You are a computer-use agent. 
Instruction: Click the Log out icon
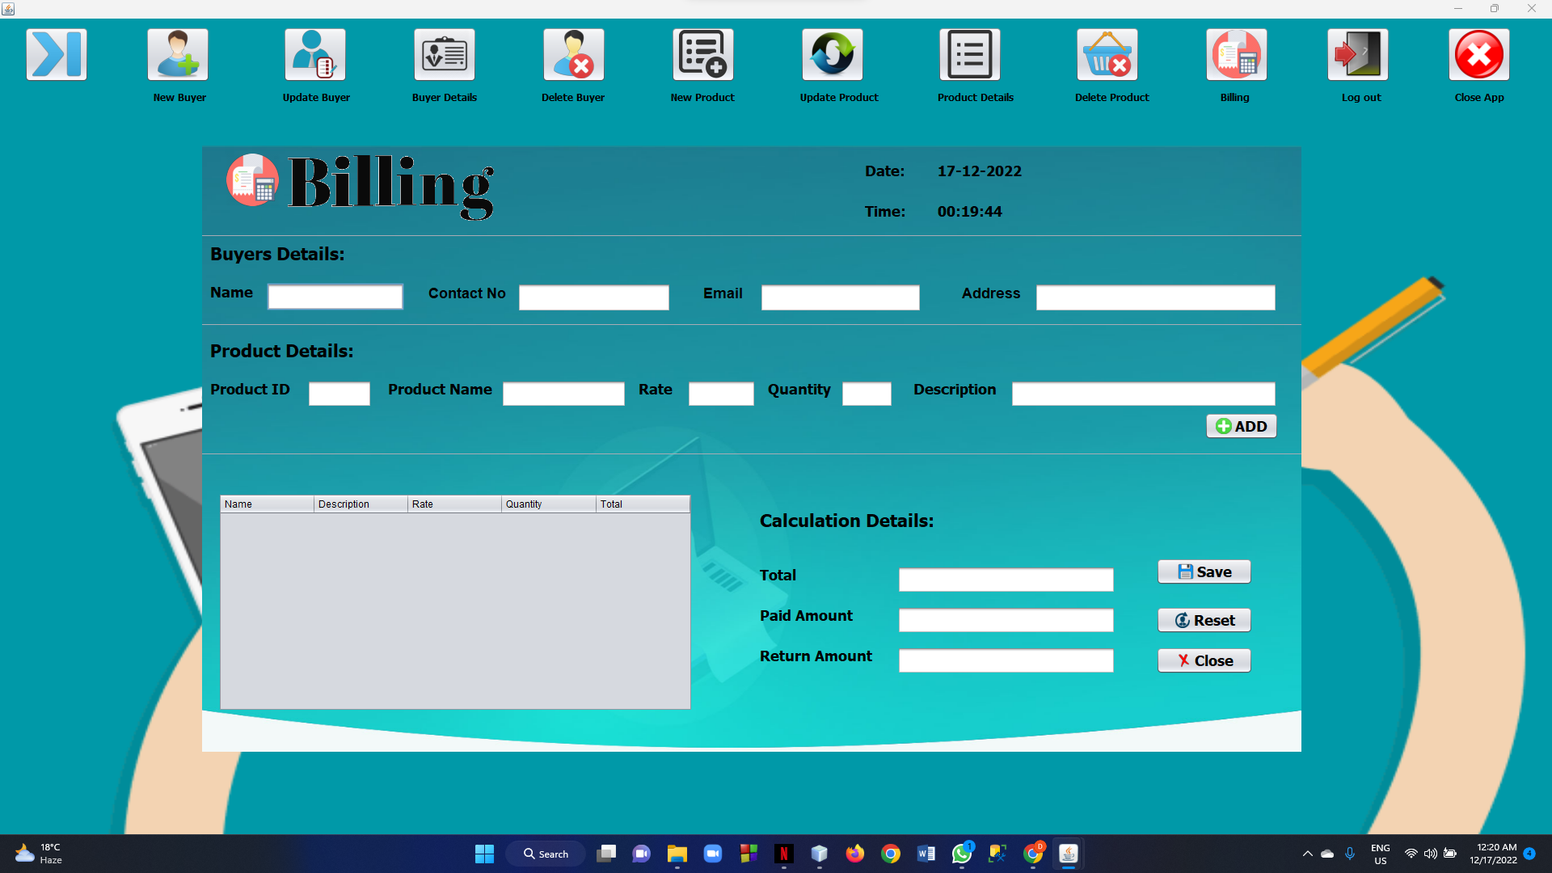[x=1358, y=55]
